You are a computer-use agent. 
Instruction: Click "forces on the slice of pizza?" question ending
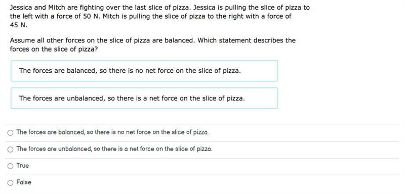click(54, 49)
